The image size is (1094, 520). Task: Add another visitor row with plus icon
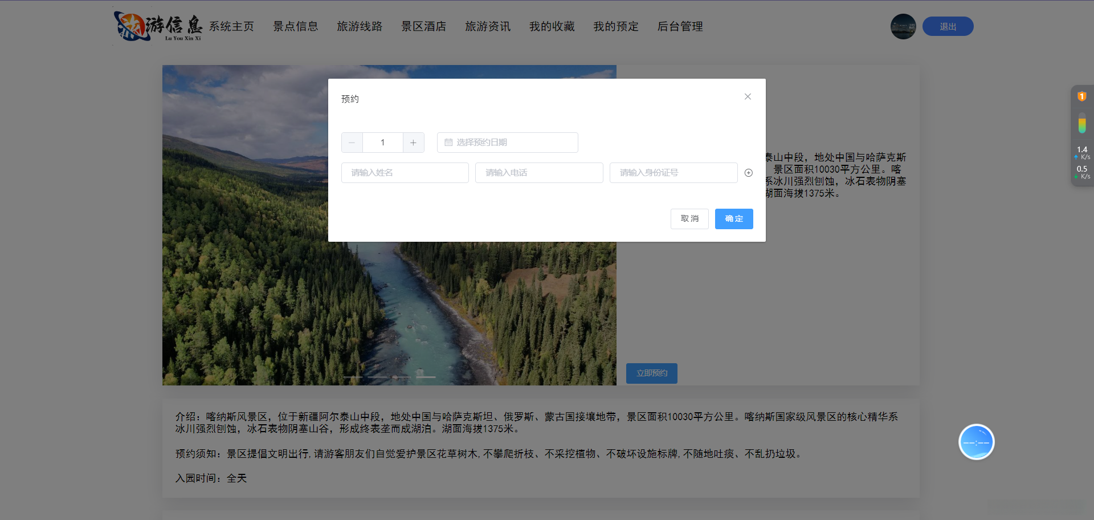point(749,173)
